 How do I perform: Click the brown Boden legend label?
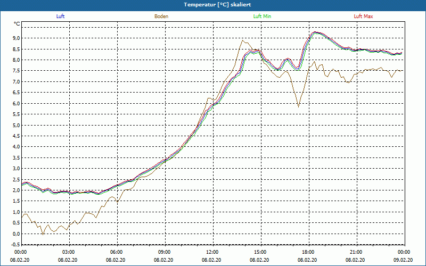pos(161,16)
